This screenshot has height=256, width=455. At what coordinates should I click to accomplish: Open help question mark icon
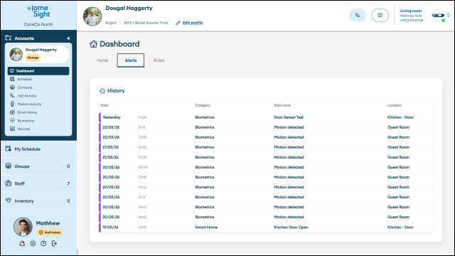pyautogui.click(x=43, y=243)
